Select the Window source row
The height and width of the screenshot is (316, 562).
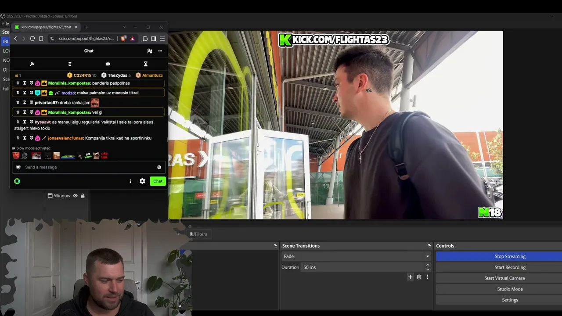click(x=67, y=196)
